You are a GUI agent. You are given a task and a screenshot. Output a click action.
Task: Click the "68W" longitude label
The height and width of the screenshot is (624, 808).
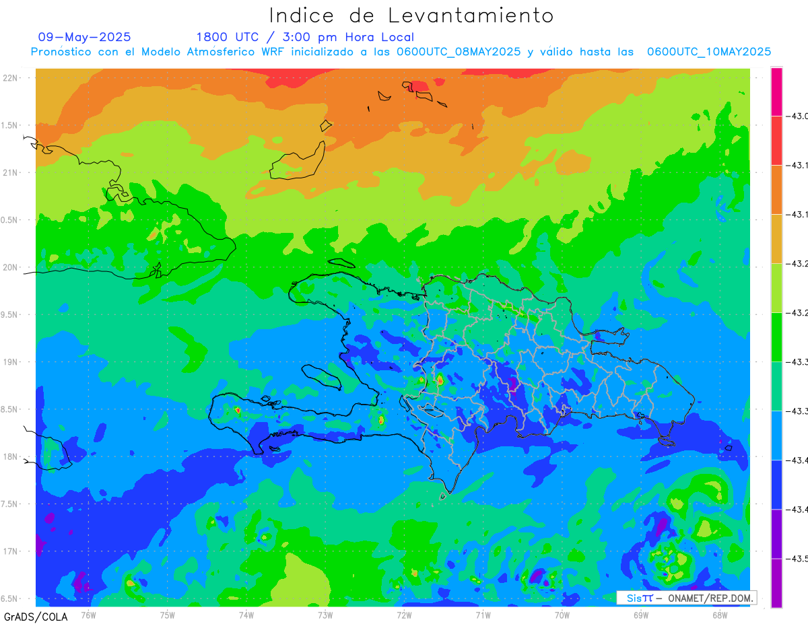click(x=720, y=614)
